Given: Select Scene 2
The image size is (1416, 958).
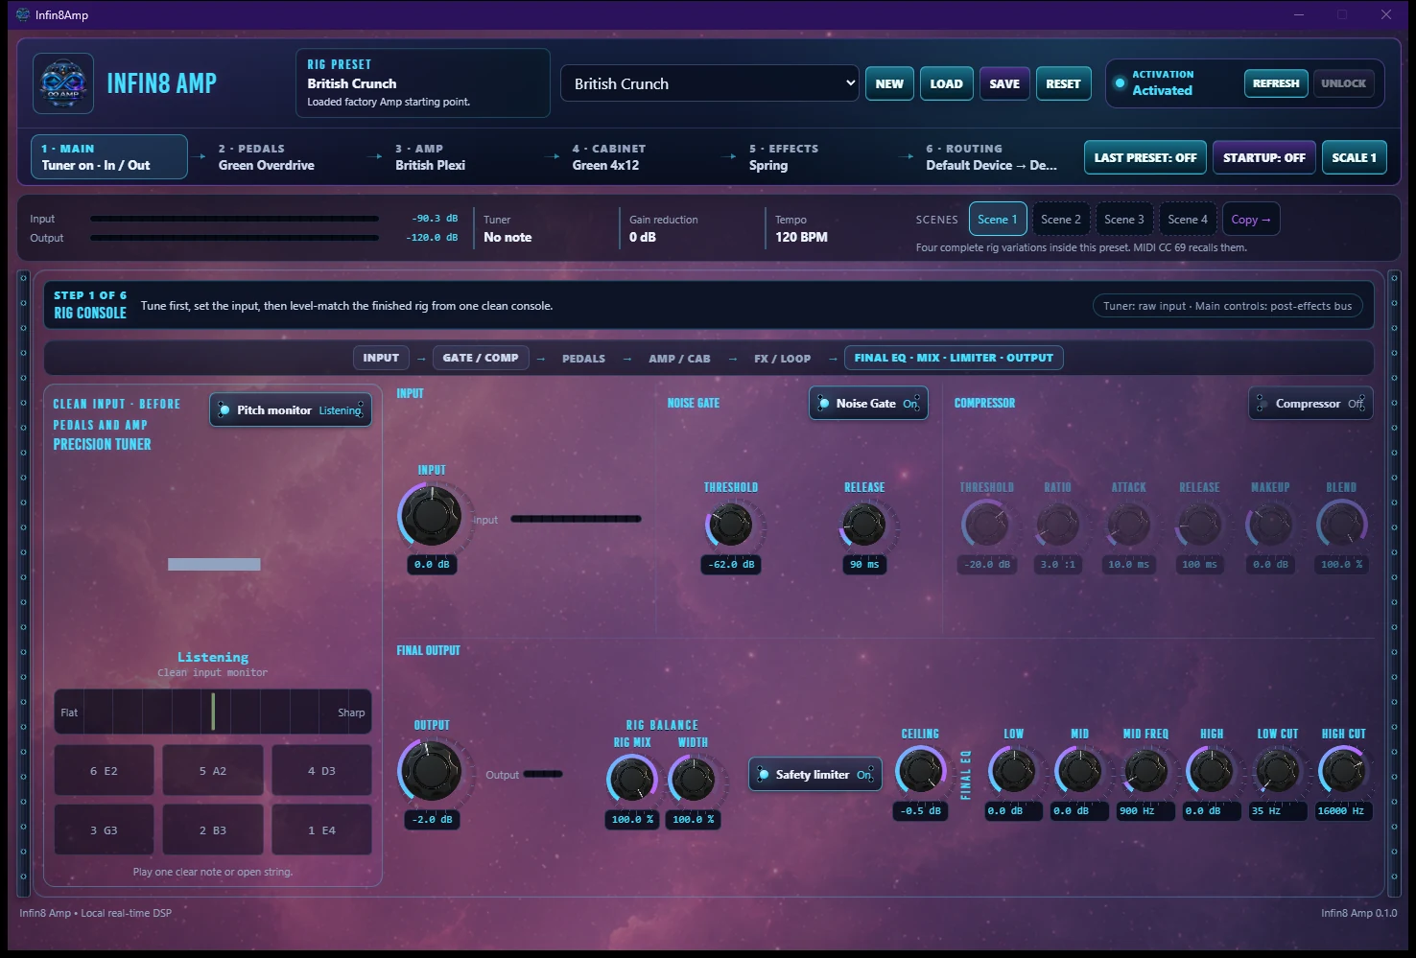Looking at the screenshot, I should 1061,220.
